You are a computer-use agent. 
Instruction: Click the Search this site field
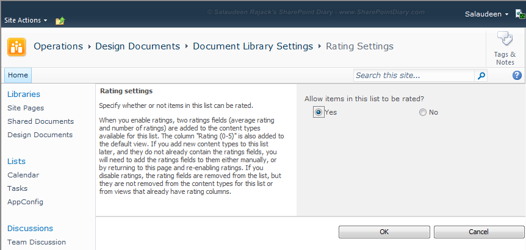coord(414,76)
